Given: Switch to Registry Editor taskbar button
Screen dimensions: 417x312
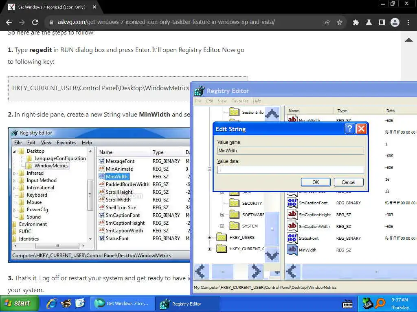Looking at the screenshot, I should (187, 303).
